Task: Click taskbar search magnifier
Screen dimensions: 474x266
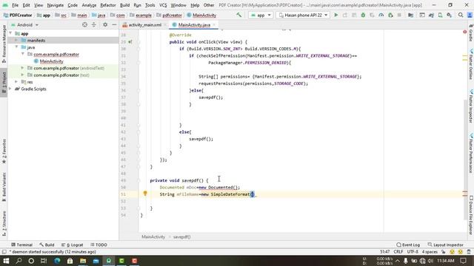Action: [x=19, y=261]
